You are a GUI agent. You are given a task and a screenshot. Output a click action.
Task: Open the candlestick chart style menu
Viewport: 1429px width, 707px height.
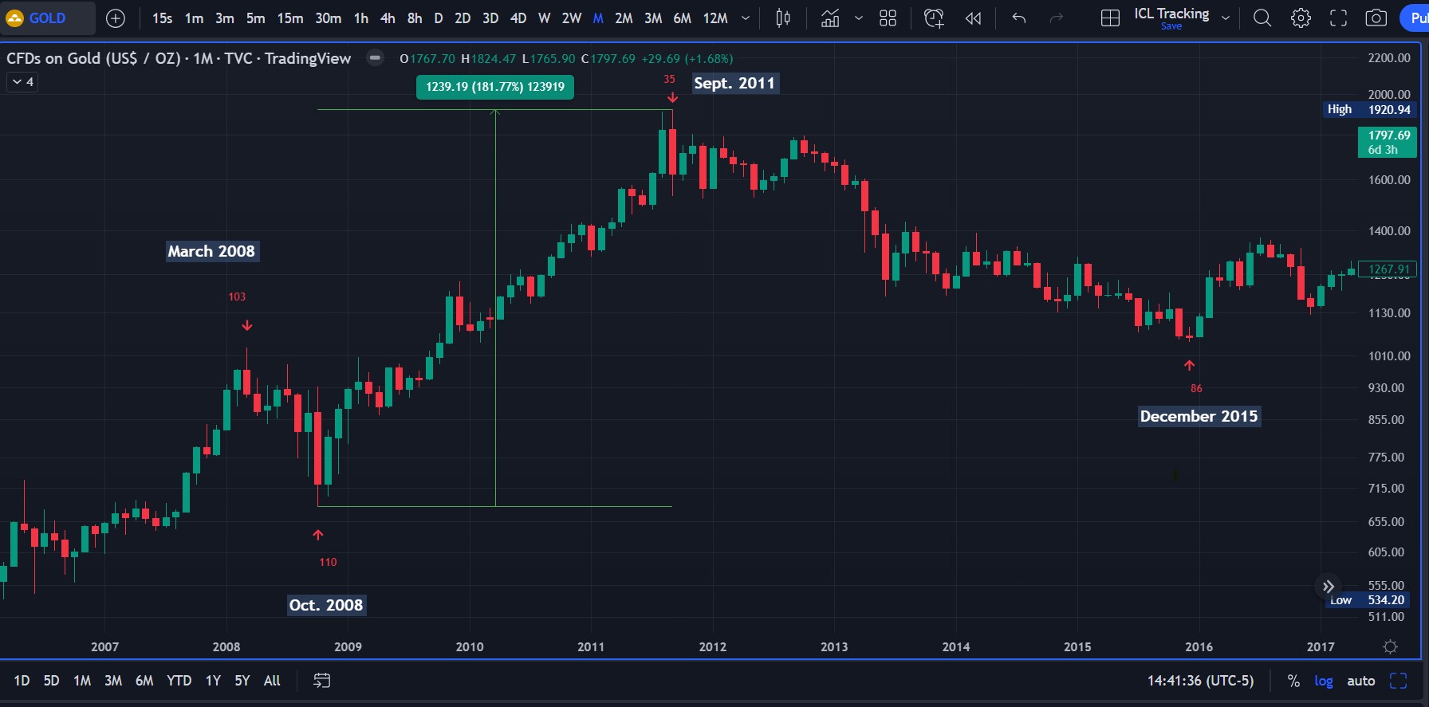pos(783,18)
